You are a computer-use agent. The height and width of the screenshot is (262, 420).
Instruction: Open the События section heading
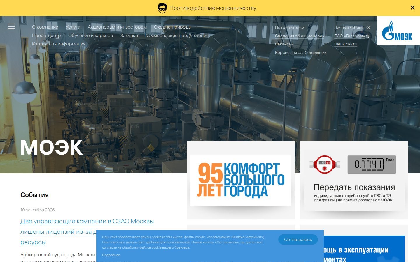click(34, 195)
